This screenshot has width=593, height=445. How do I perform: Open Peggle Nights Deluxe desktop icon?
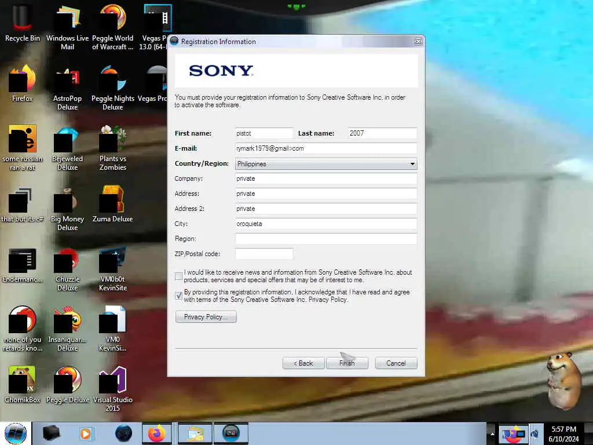pyautogui.click(x=113, y=88)
